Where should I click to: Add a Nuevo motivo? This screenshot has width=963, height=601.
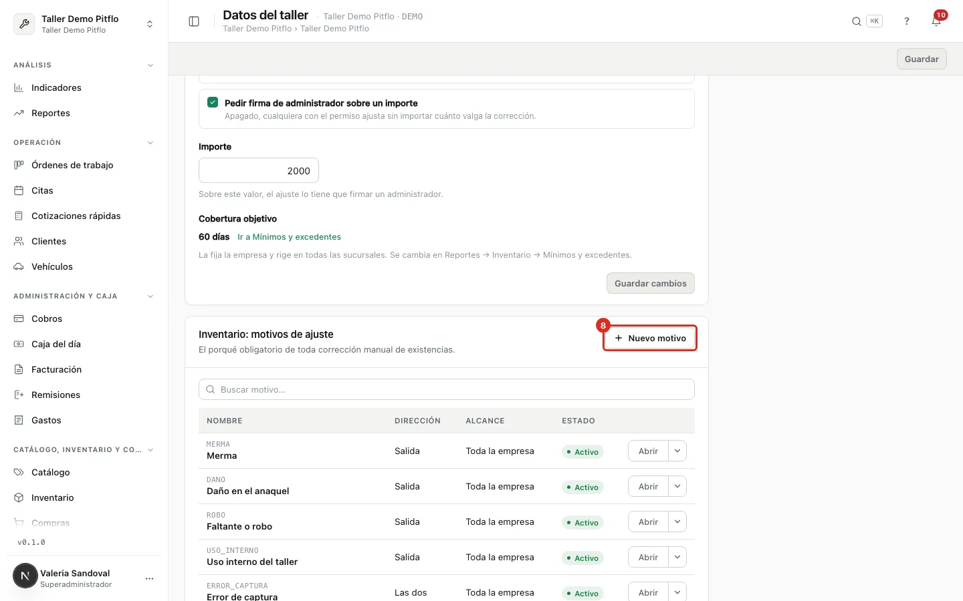point(650,338)
